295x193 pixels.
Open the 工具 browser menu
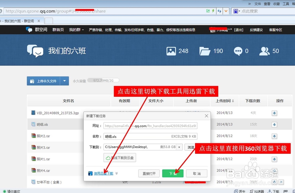[286, 4]
